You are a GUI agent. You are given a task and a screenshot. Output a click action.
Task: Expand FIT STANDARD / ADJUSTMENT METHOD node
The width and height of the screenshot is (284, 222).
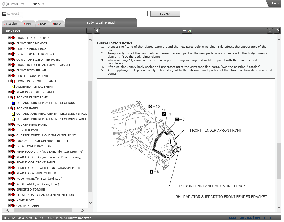pos(9,195)
